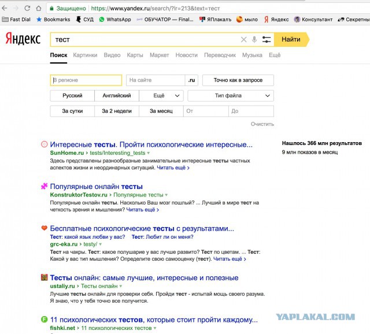Viewport: 370px width, 334px height.
Task: Click the browser back arrow
Action: (5, 8)
